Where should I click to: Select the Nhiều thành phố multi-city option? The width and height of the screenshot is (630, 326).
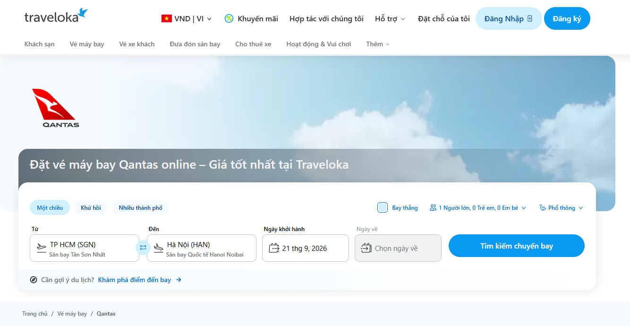pyautogui.click(x=140, y=208)
